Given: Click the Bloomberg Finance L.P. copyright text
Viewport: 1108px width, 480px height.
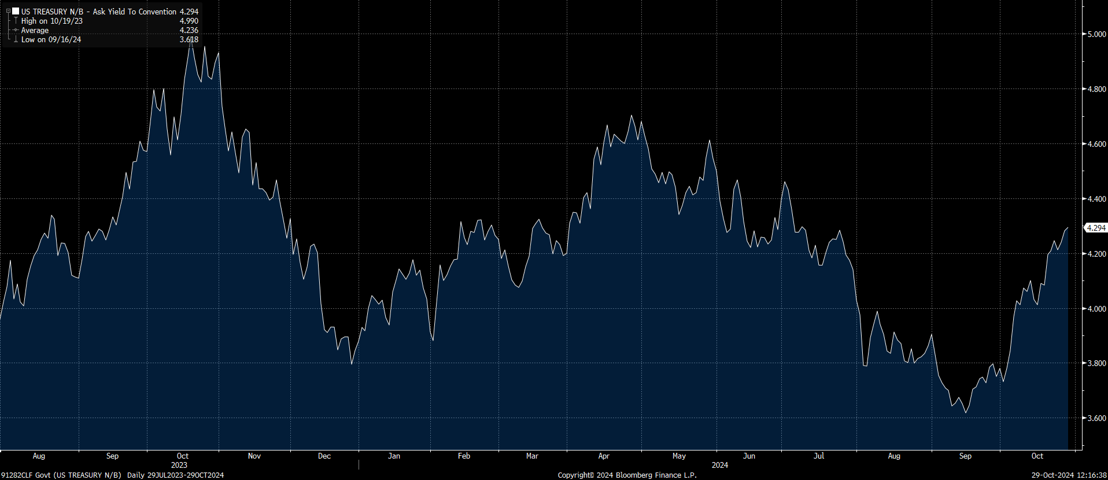Looking at the screenshot, I should coord(627,475).
